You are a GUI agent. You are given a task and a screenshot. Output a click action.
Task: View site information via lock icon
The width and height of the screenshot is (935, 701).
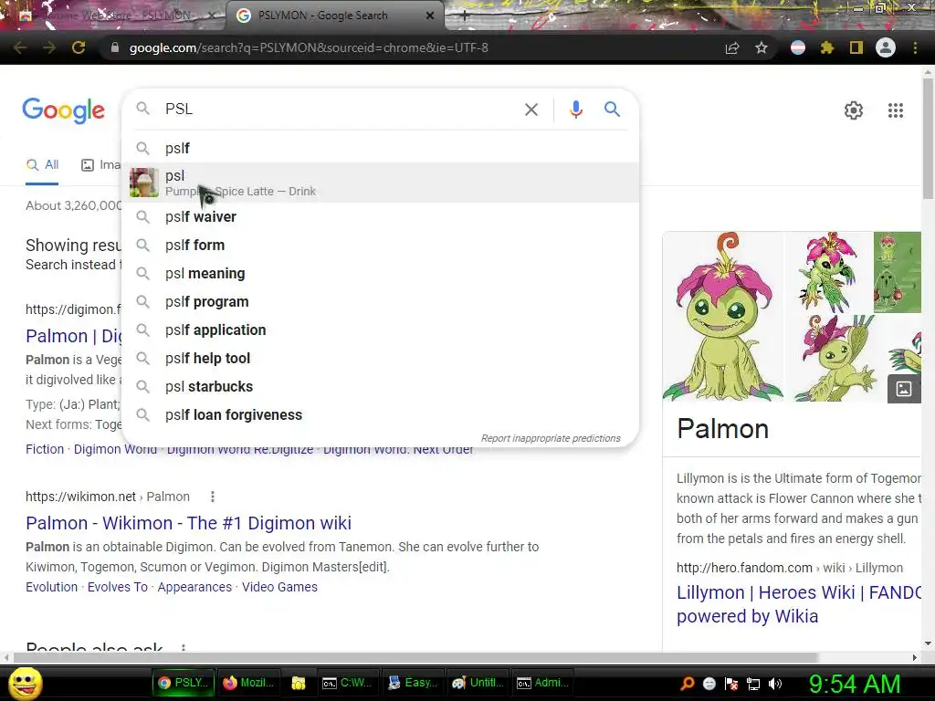tap(115, 47)
